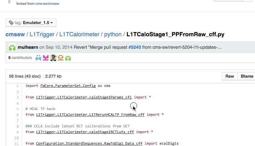Navigate to L1Trigger folder in breadcrumb

[43, 34]
